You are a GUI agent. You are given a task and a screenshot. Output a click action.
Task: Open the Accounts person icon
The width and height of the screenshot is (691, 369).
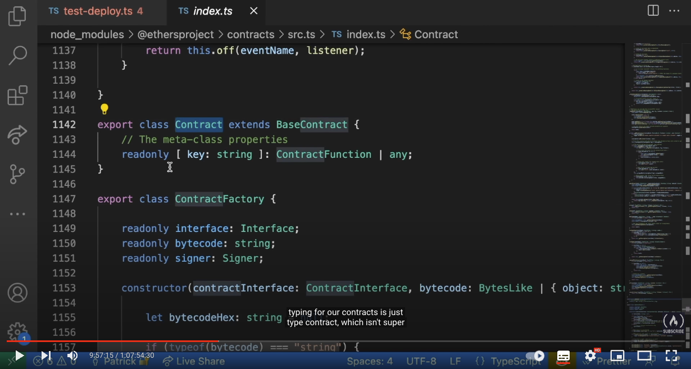coord(17,293)
